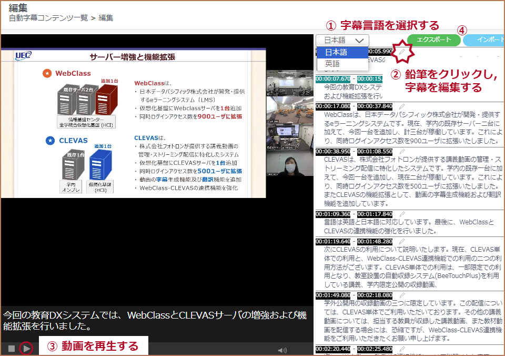Click the stop button in the video player
Screen dimensions: 505x356
click(11, 348)
